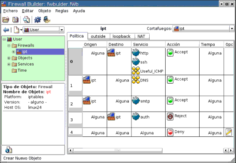236x163 pixels.
Task: Click ipt firewall icon in rule 1 origin
Action: coord(87,80)
